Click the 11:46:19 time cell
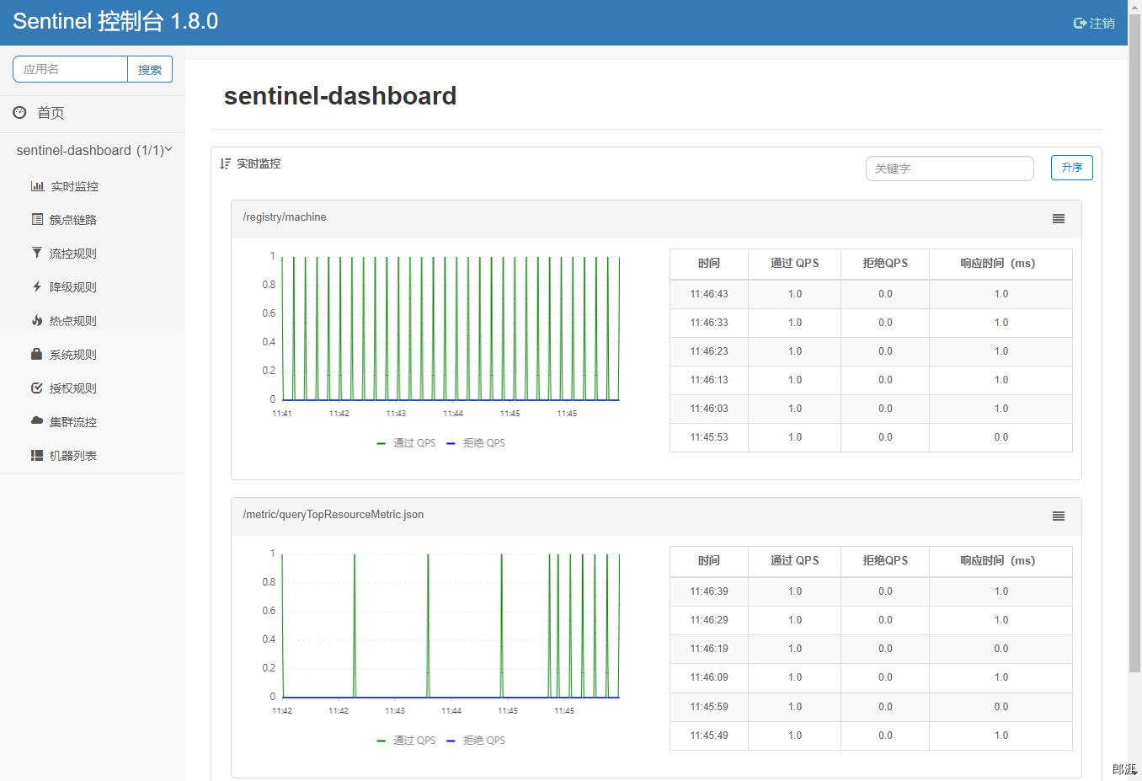This screenshot has height=781, width=1142. click(x=709, y=649)
